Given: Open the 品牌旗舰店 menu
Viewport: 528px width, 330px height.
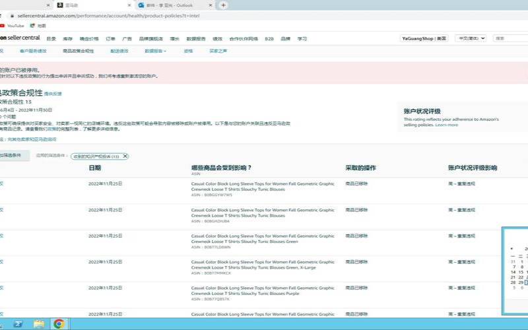Looking at the screenshot, I should [x=151, y=39].
